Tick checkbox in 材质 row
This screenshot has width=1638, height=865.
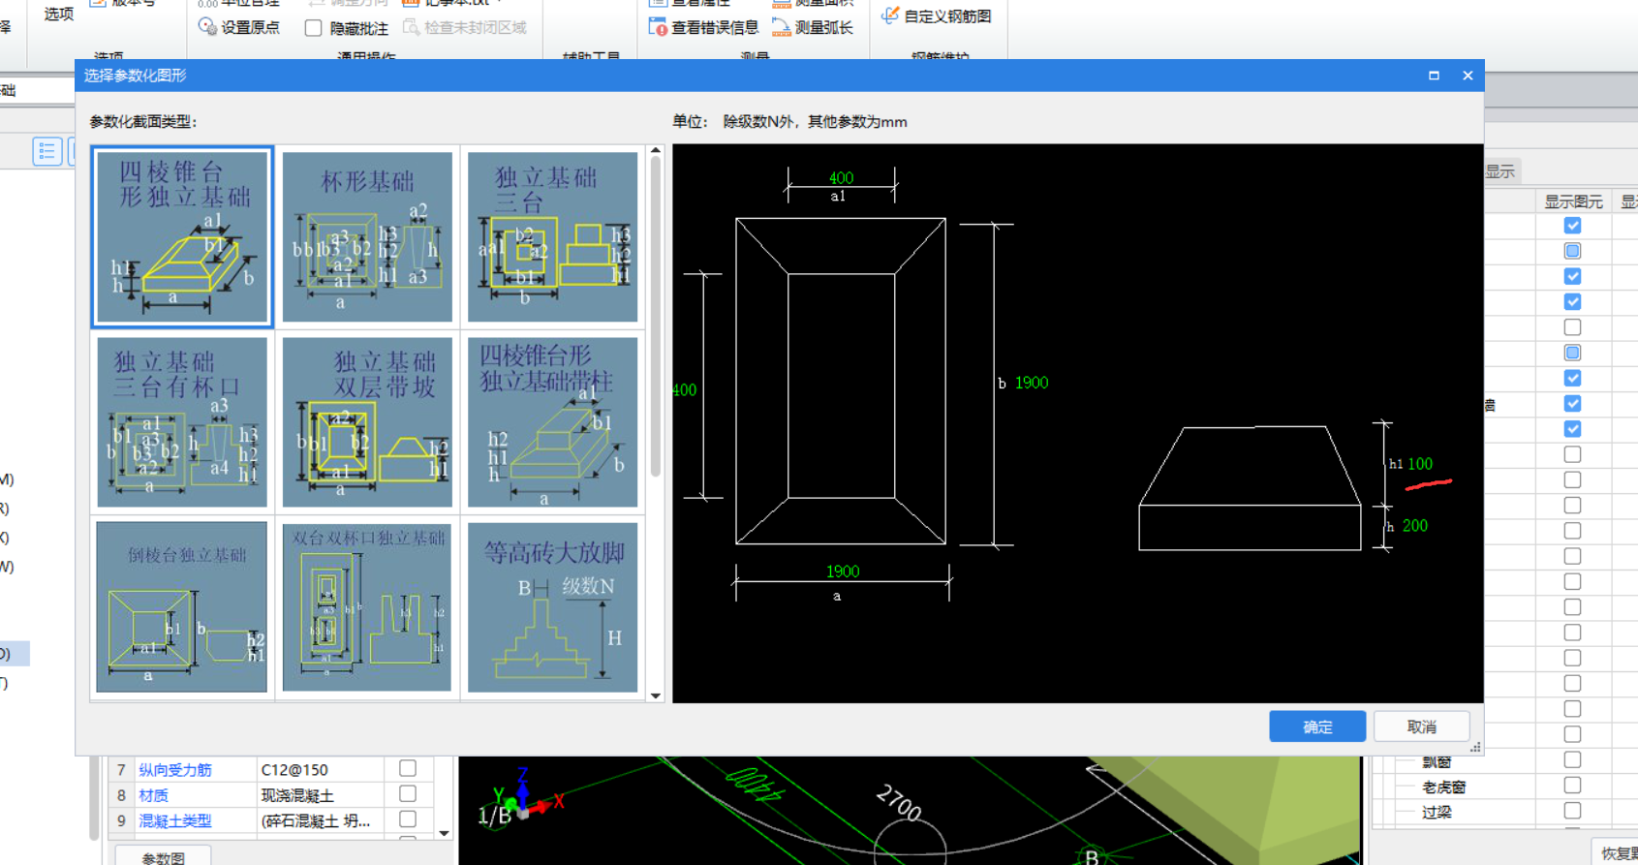click(x=408, y=793)
